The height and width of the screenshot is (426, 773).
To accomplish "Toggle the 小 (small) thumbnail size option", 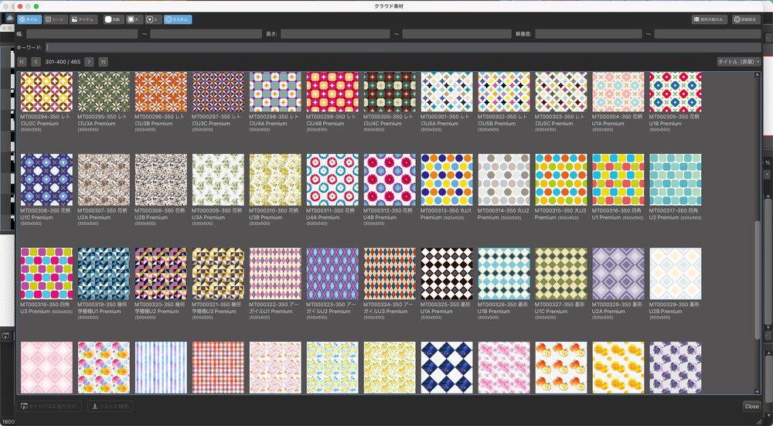I will (x=153, y=19).
